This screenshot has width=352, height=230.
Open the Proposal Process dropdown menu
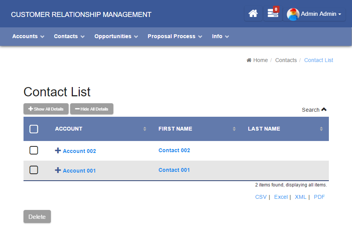(175, 36)
